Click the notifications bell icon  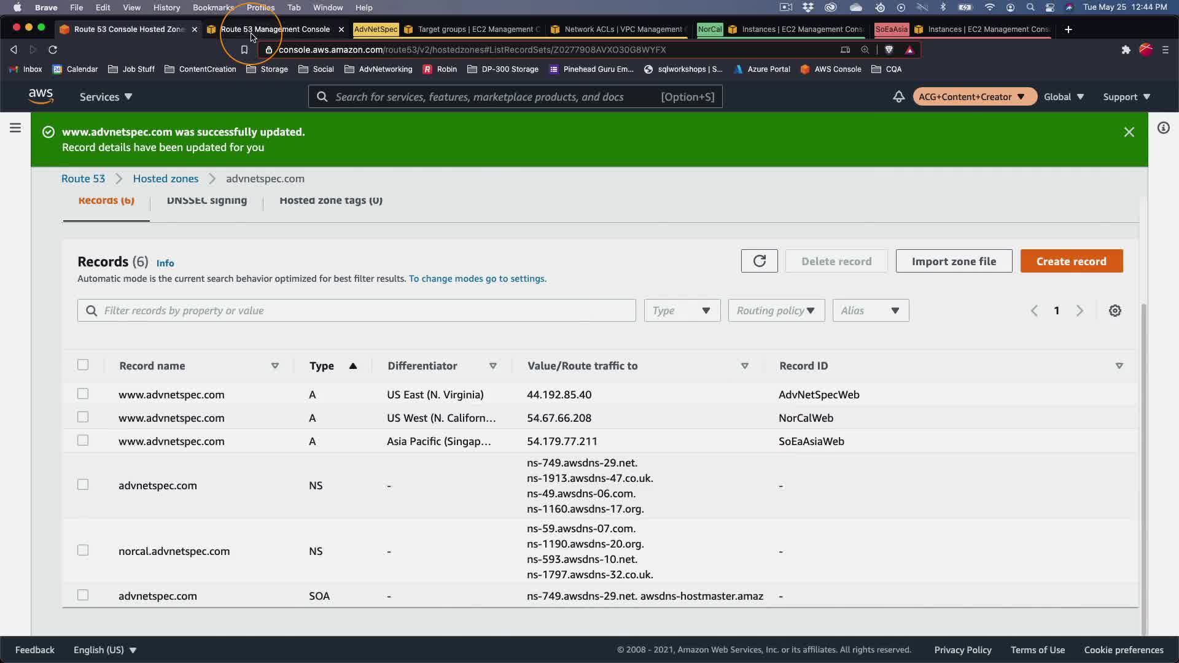coord(898,97)
